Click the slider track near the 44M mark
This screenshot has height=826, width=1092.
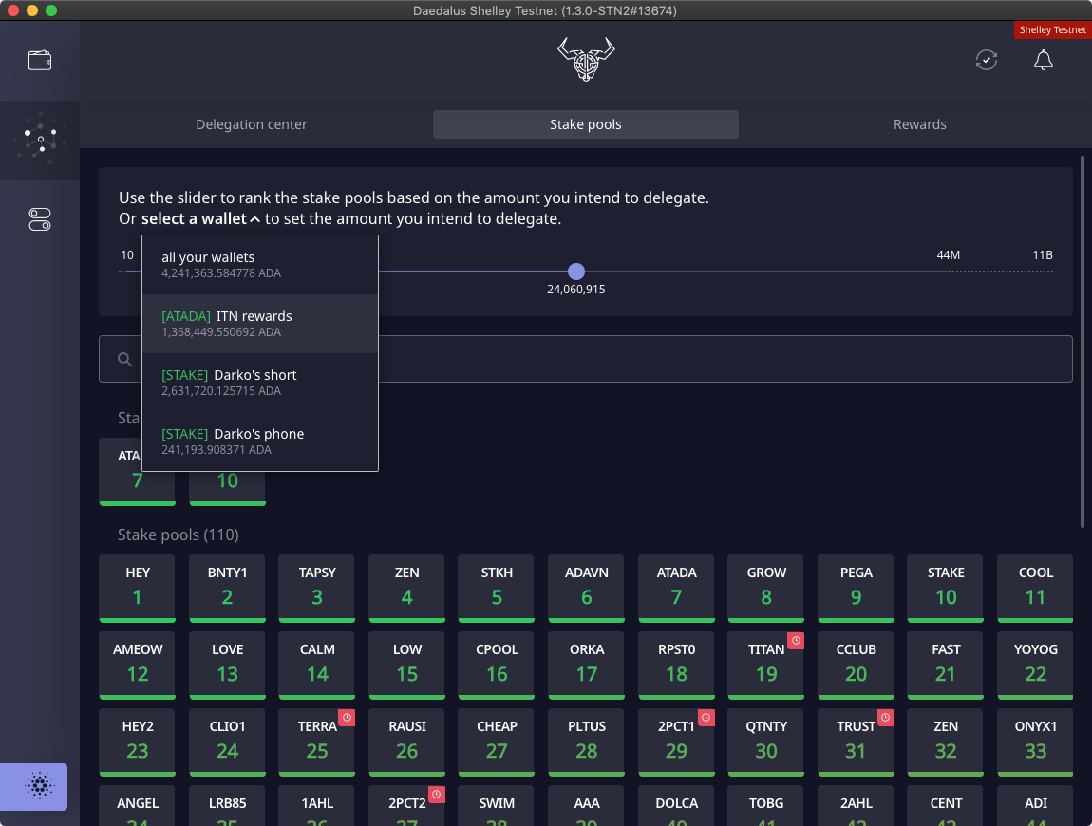(948, 272)
